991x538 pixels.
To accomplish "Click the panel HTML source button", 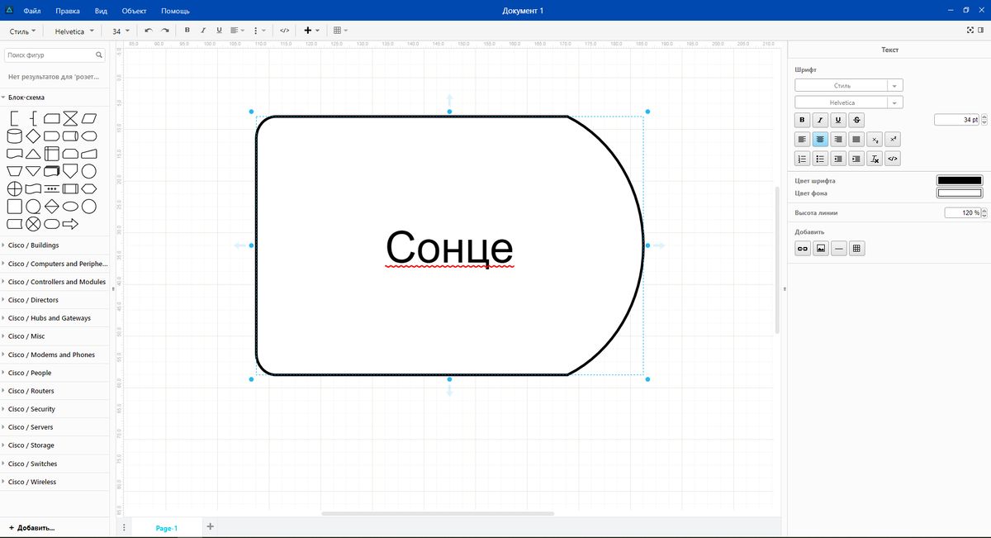I will (x=893, y=159).
